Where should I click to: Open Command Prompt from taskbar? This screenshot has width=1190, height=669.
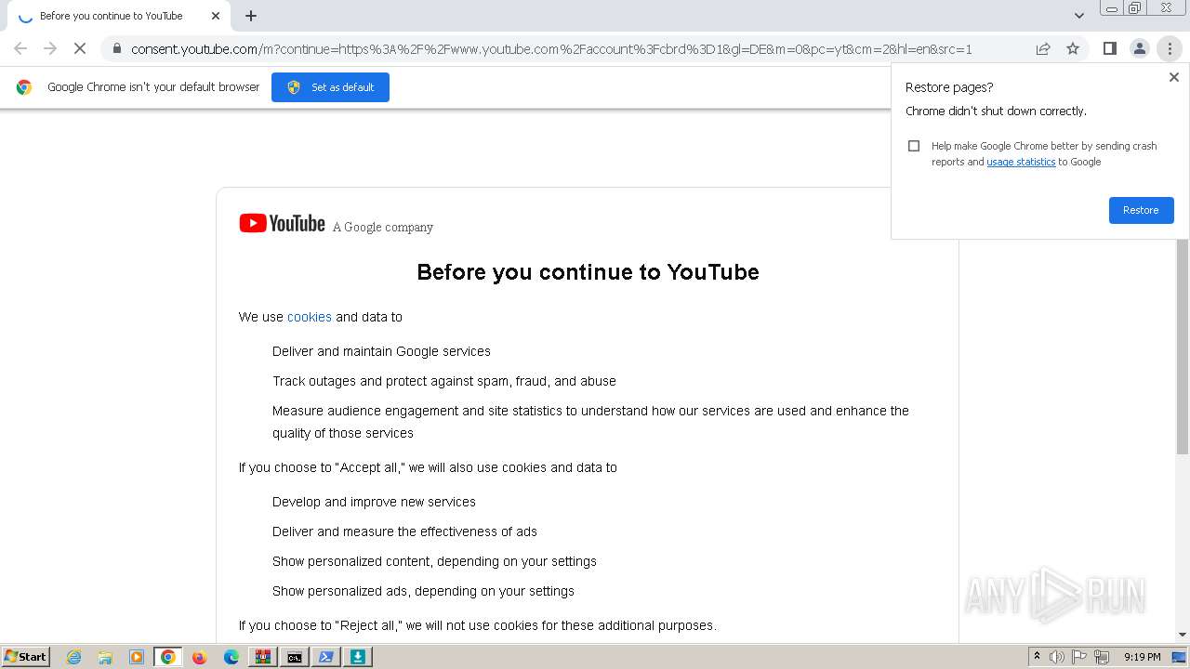click(x=295, y=657)
